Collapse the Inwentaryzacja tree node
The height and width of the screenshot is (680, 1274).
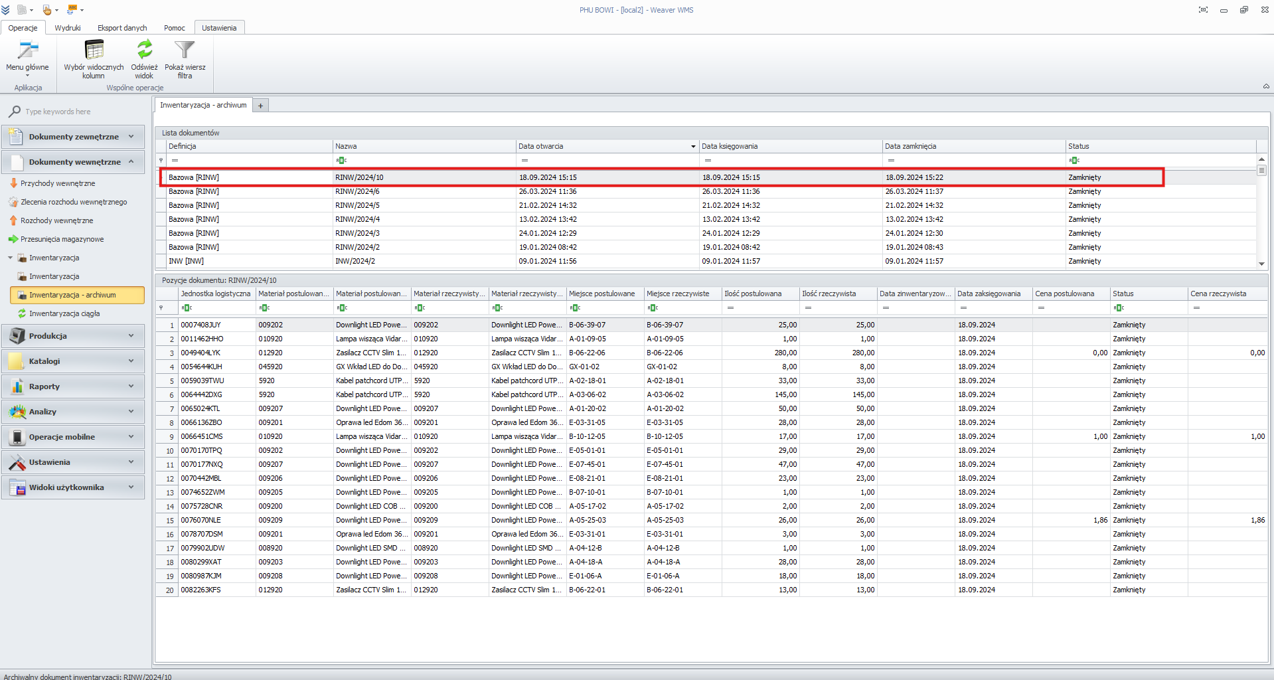10,258
